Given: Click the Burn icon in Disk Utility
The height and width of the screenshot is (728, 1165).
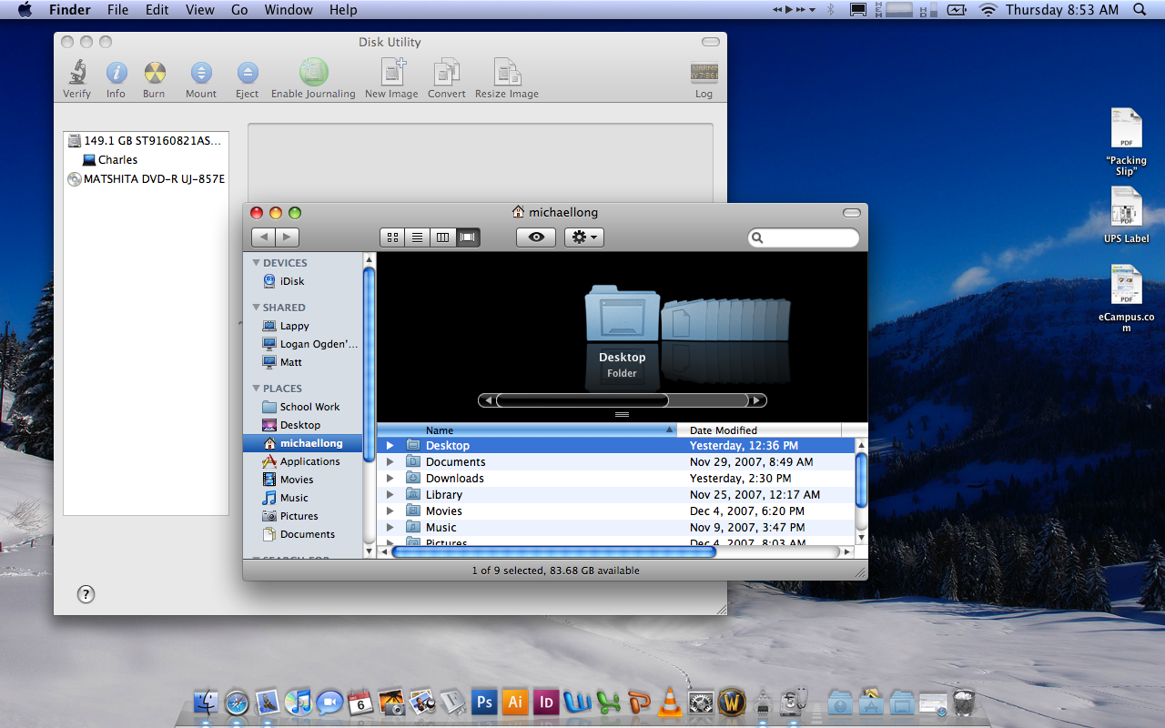Looking at the screenshot, I should pos(154,73).
